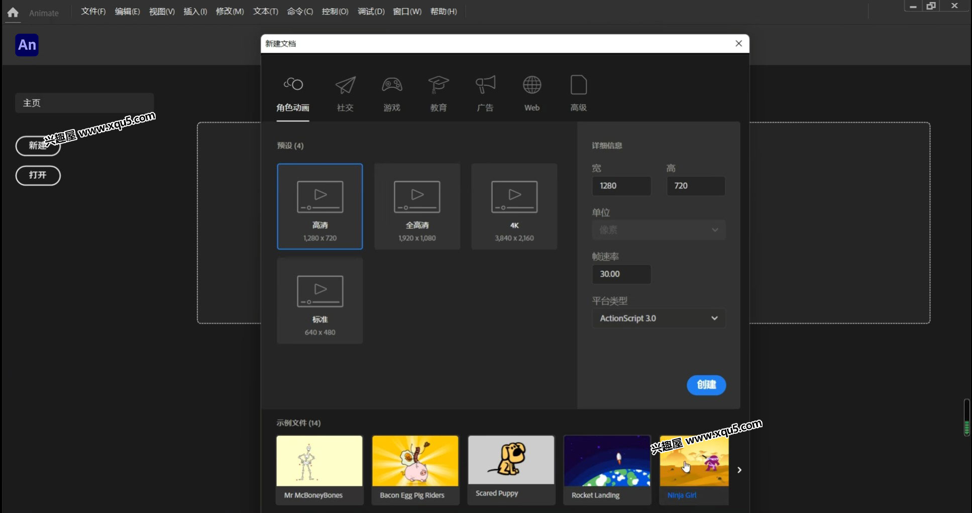Select the Advanced (高级) document icon
The height and width of the screenshot is (513, 972).
[x=579, y=85]
